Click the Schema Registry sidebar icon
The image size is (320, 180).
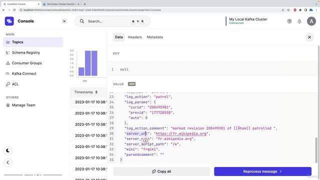8,52
